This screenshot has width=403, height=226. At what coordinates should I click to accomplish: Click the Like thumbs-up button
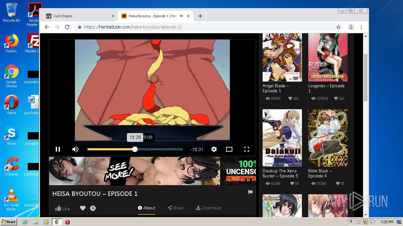[63, 208]
